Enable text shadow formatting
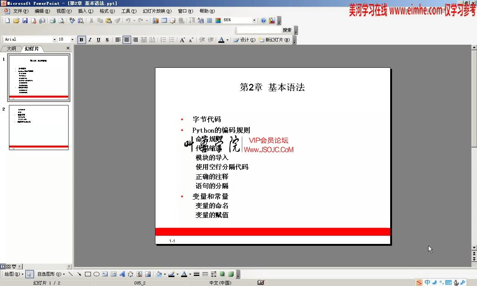The height and width of the screenshot is (286, 477). 106,39
